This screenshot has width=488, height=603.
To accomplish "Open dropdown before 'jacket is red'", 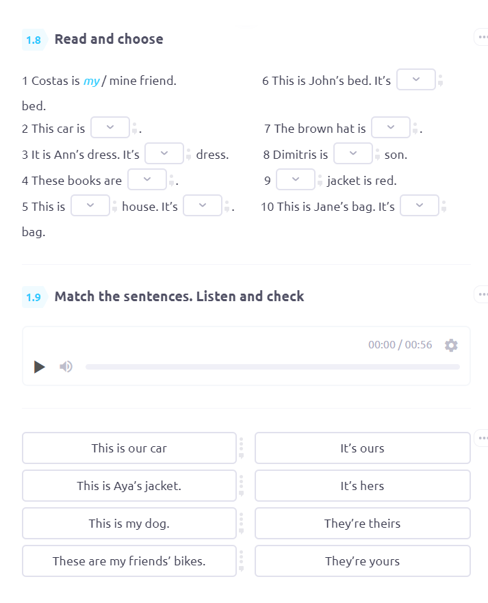I will pos(296,179).
